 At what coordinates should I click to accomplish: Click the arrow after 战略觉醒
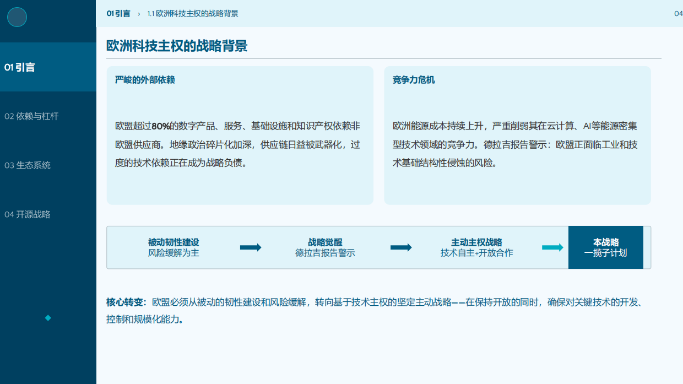tap(401, 247)
